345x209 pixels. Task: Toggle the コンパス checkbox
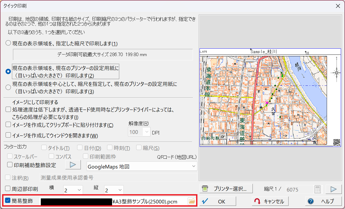coord(51,156)
